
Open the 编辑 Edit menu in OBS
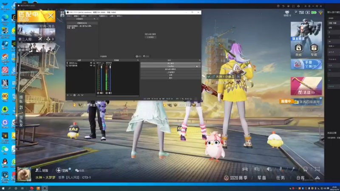(x=76, y=16)
